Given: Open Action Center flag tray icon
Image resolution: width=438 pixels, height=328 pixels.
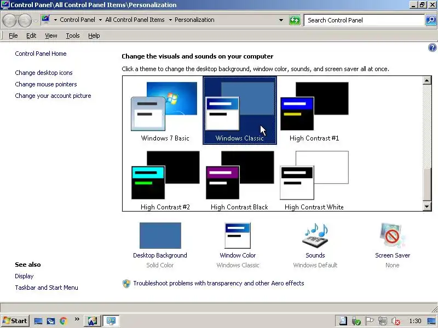Looking at the screenshot, I should (x=369, y=321).
